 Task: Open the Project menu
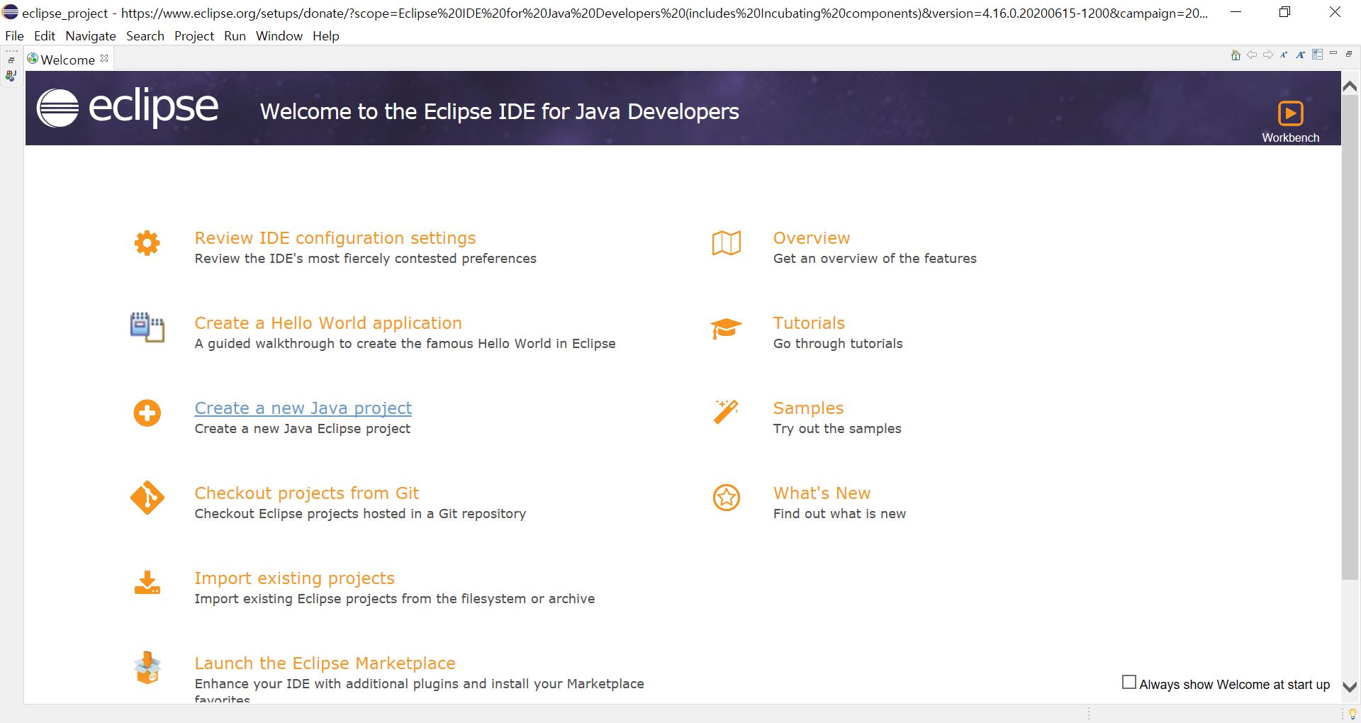[194, 36]
